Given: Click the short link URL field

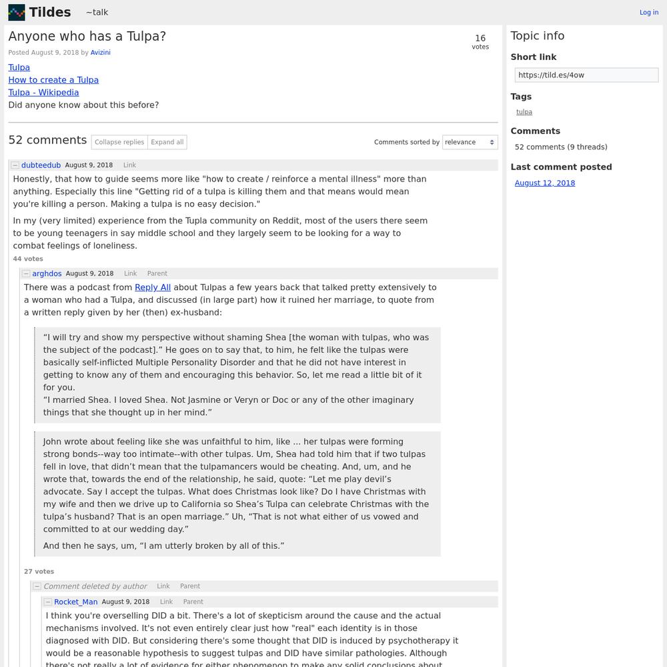Looking at the screenshot, I should point(586,75).
